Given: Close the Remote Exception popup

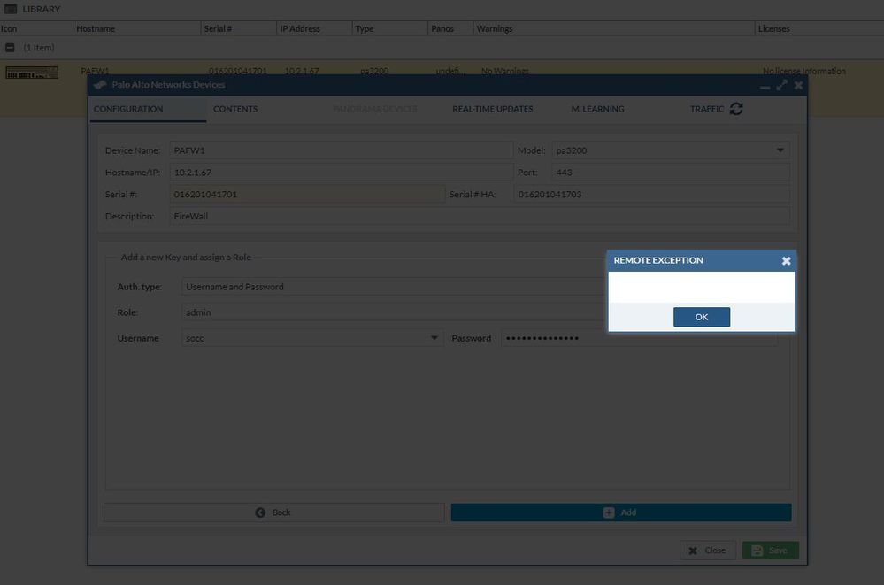Looking at the screenshot, I should 786,260.
